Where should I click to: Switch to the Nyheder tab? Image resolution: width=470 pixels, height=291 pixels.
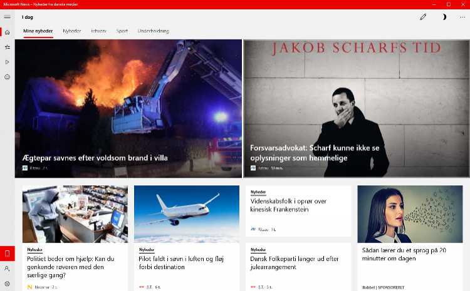click(x=72, y=31)
